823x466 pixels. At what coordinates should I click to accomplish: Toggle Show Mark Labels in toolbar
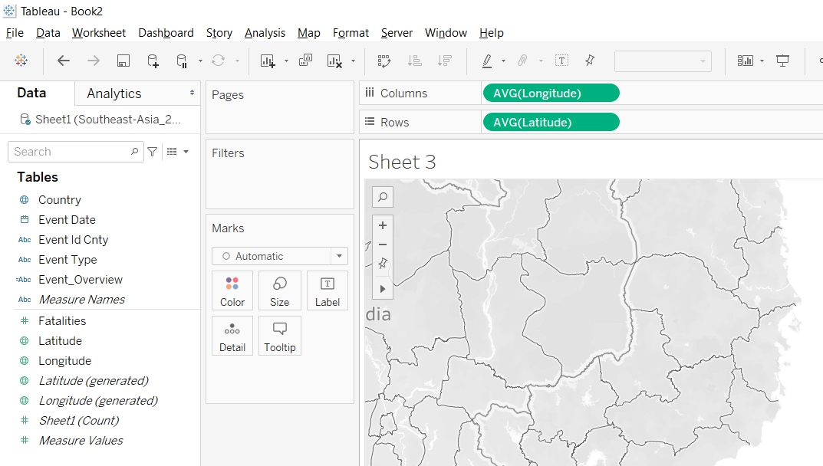point(561,61)
